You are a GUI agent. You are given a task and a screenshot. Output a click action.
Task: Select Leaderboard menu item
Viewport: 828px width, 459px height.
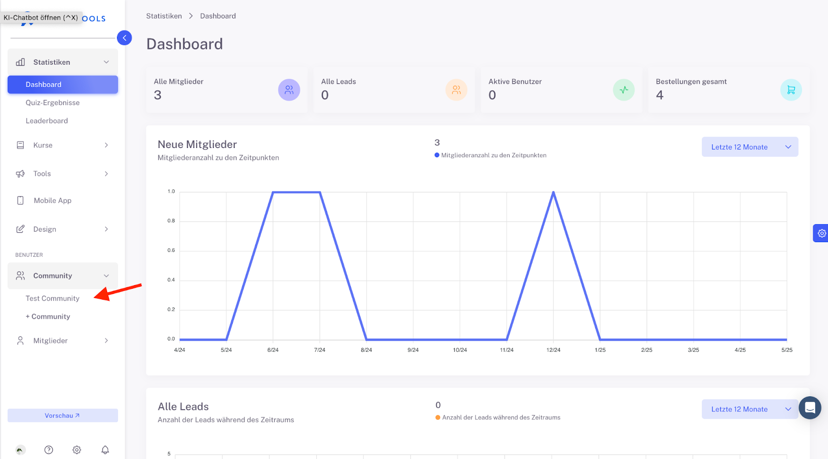pos(47,121)
